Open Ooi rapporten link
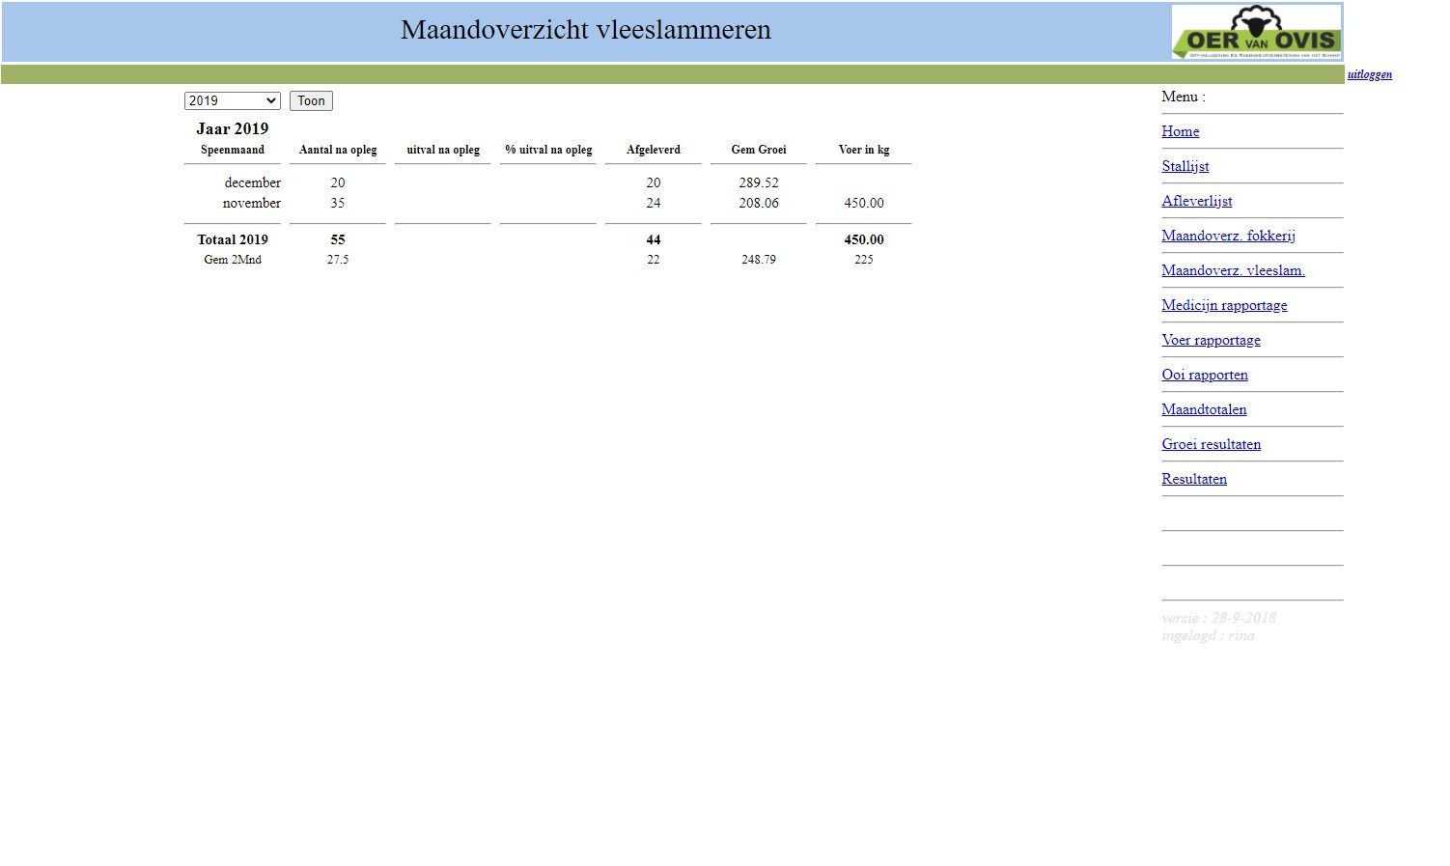This screenshot has width=1450, height=866. click(1204, 375)
